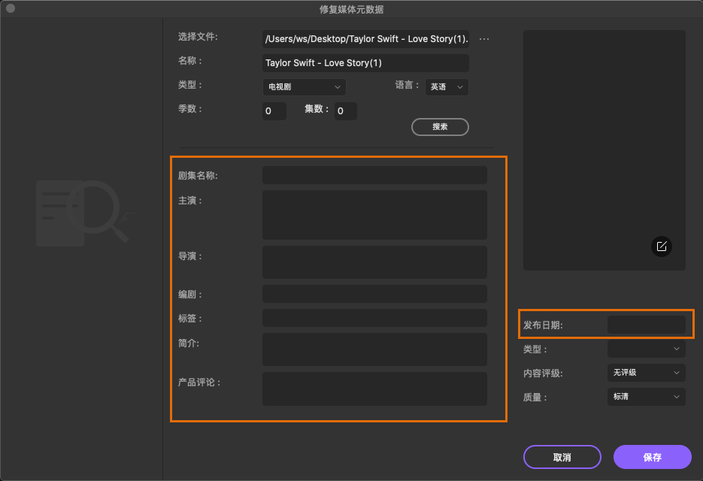703x481 pixels.
Task: Click the 搜索 button
Action: 440,126
